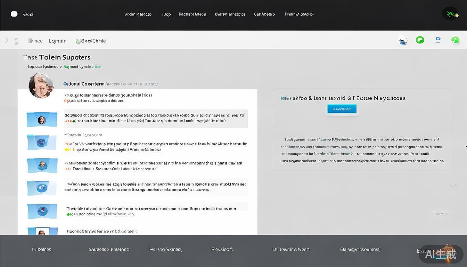Open the highlighted 'Solupoor' list entry
The image size is (467, 267).
tap(156, 118)
